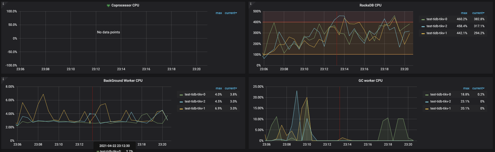
Task: Click the RocksDB CPU panel info icon
Action: click(251, 4)
